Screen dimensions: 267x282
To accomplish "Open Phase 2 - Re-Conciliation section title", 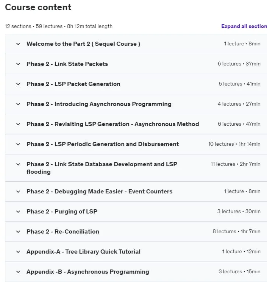I will point(63,231).
